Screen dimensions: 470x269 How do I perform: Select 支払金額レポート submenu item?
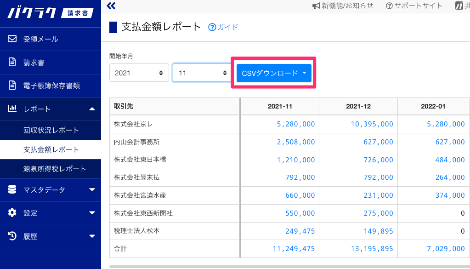pos(51,149)
